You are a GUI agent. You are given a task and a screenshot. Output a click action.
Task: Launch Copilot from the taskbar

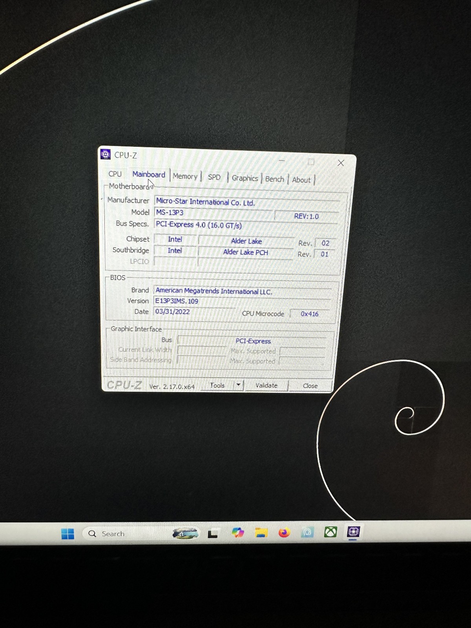238,533
